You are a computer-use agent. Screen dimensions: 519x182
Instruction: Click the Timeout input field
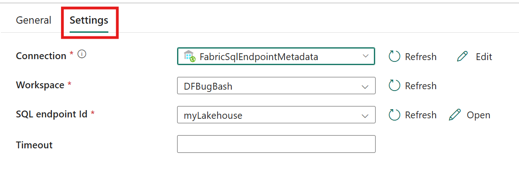[x=276, y=144]
